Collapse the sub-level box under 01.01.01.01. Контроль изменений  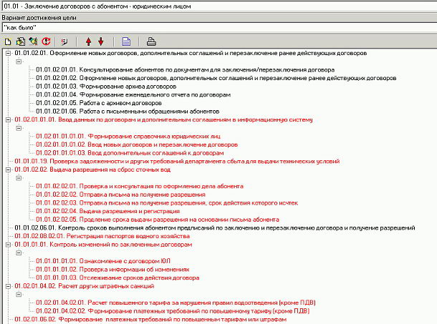pos(19,252)
